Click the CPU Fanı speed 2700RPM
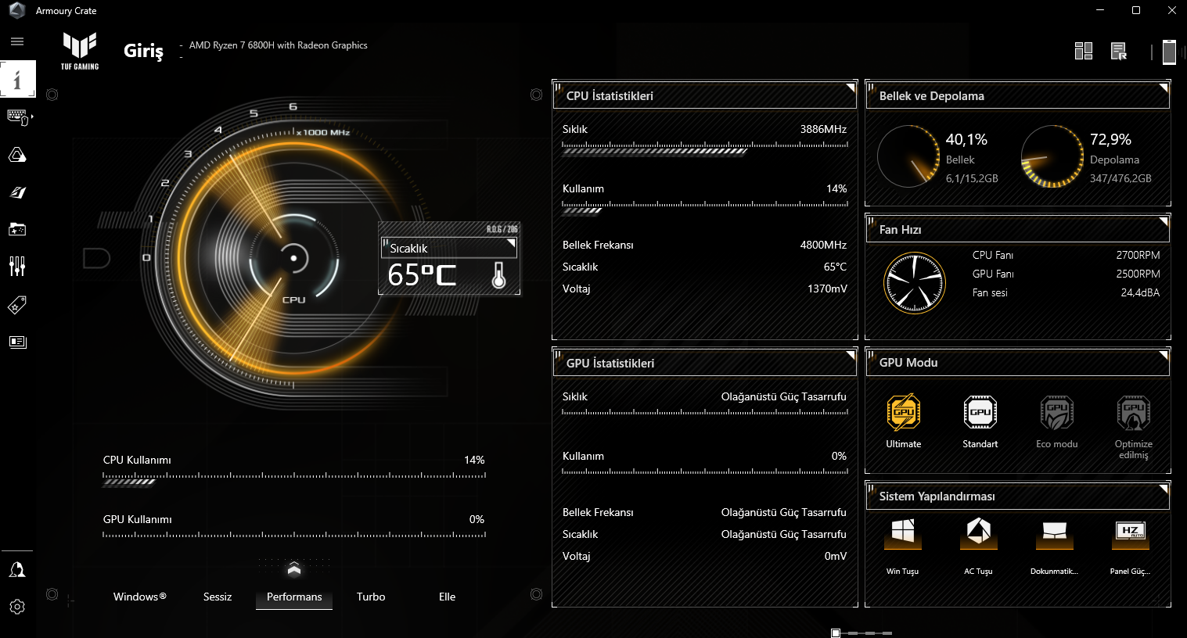This screenshot has width=1187, height=638. pyautogui.click(x=1138, y=255)
